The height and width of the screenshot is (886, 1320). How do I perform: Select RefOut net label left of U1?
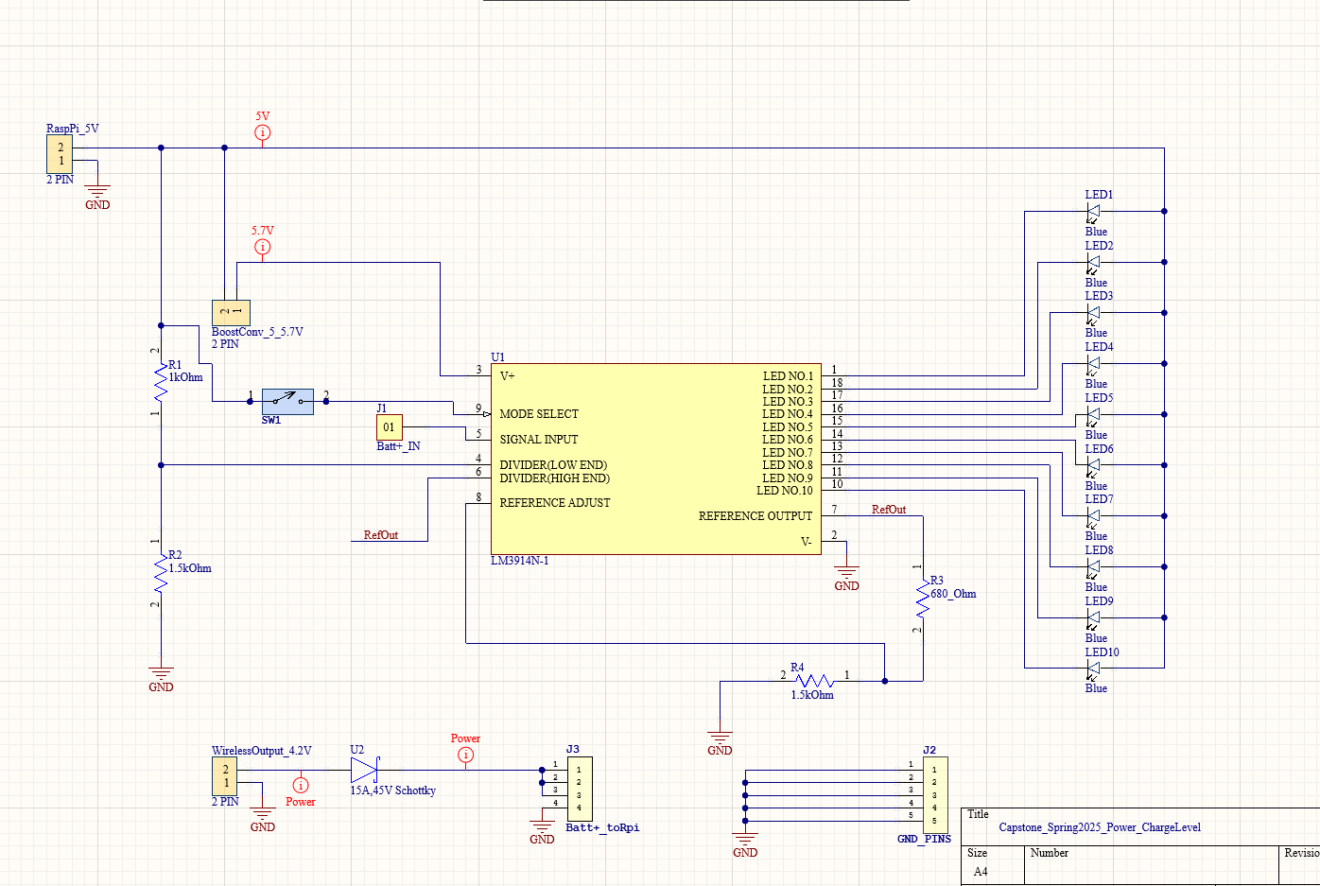coord(381,535)
